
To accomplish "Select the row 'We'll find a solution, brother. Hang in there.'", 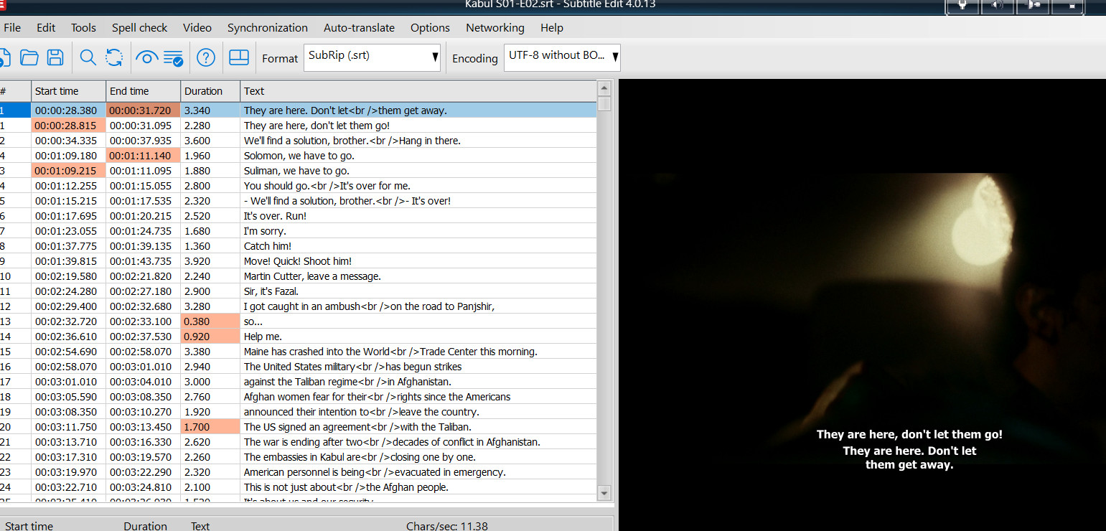I will tap(299, 141).
